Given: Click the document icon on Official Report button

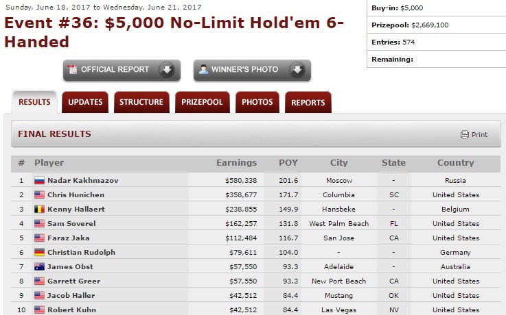Looking at the screenshot, I should point(73,70).
